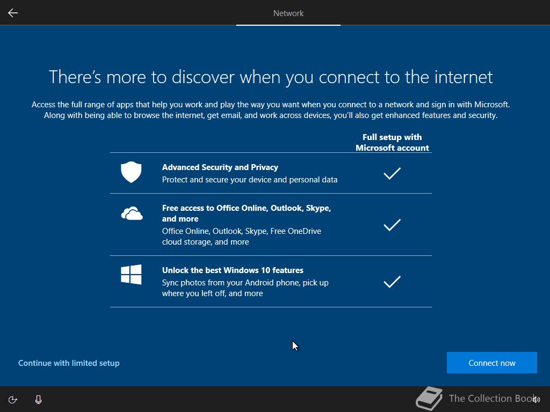Click 'Free access to Office Online' heading
This screenshot has height=412, width=550.
[x=247, y=214]
